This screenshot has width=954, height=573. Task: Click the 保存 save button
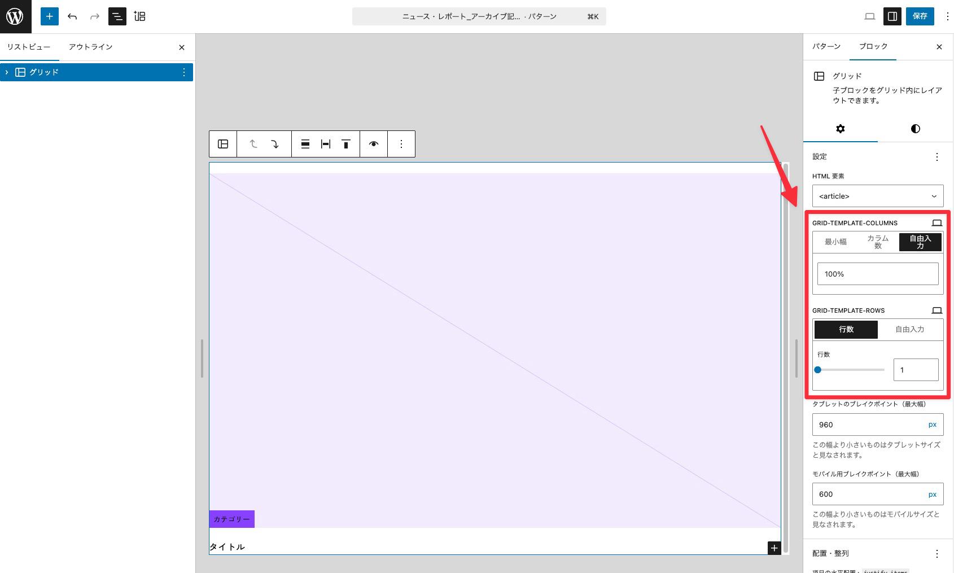tap(920, 16)
